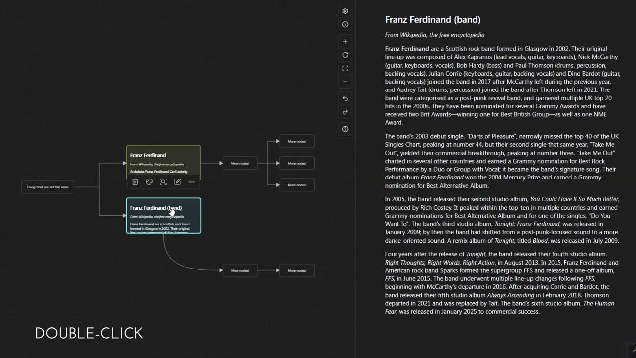Select the 'Things that are not the same' node

48,187
